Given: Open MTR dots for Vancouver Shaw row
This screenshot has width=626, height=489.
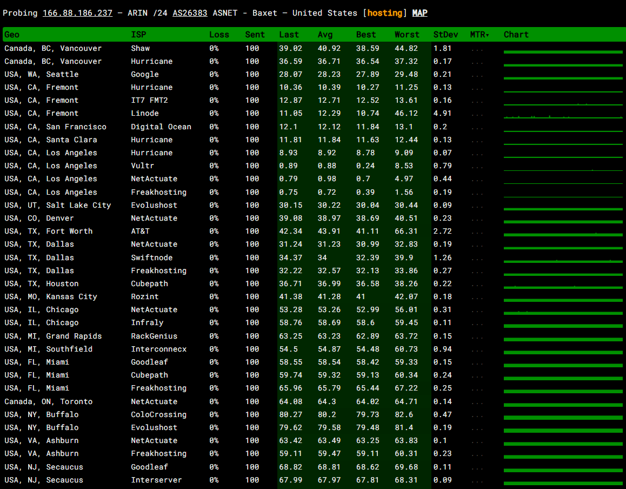Looking at the screenshot, I should [477, 50].
